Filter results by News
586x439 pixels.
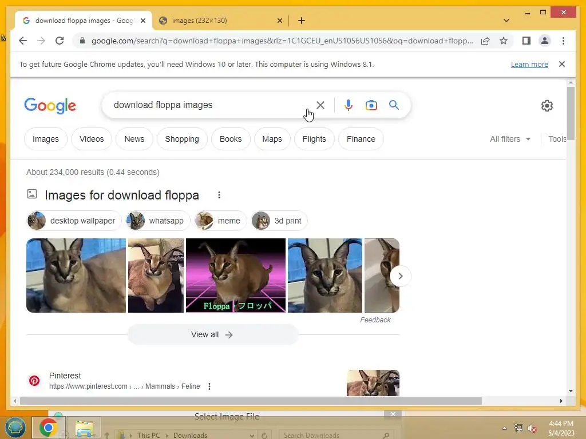click(134, 139)
